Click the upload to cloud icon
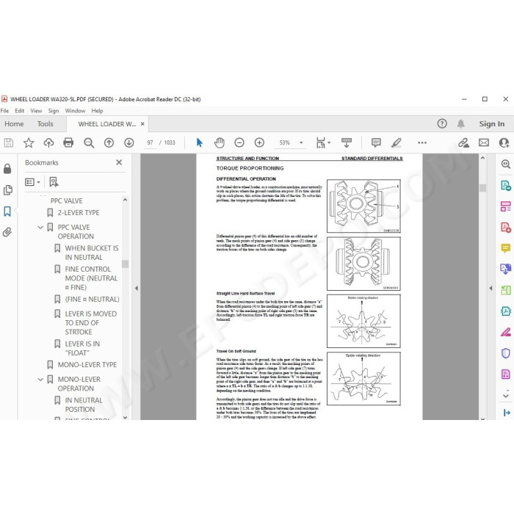This screenshot has height=514, width=514. pos(48,142)
